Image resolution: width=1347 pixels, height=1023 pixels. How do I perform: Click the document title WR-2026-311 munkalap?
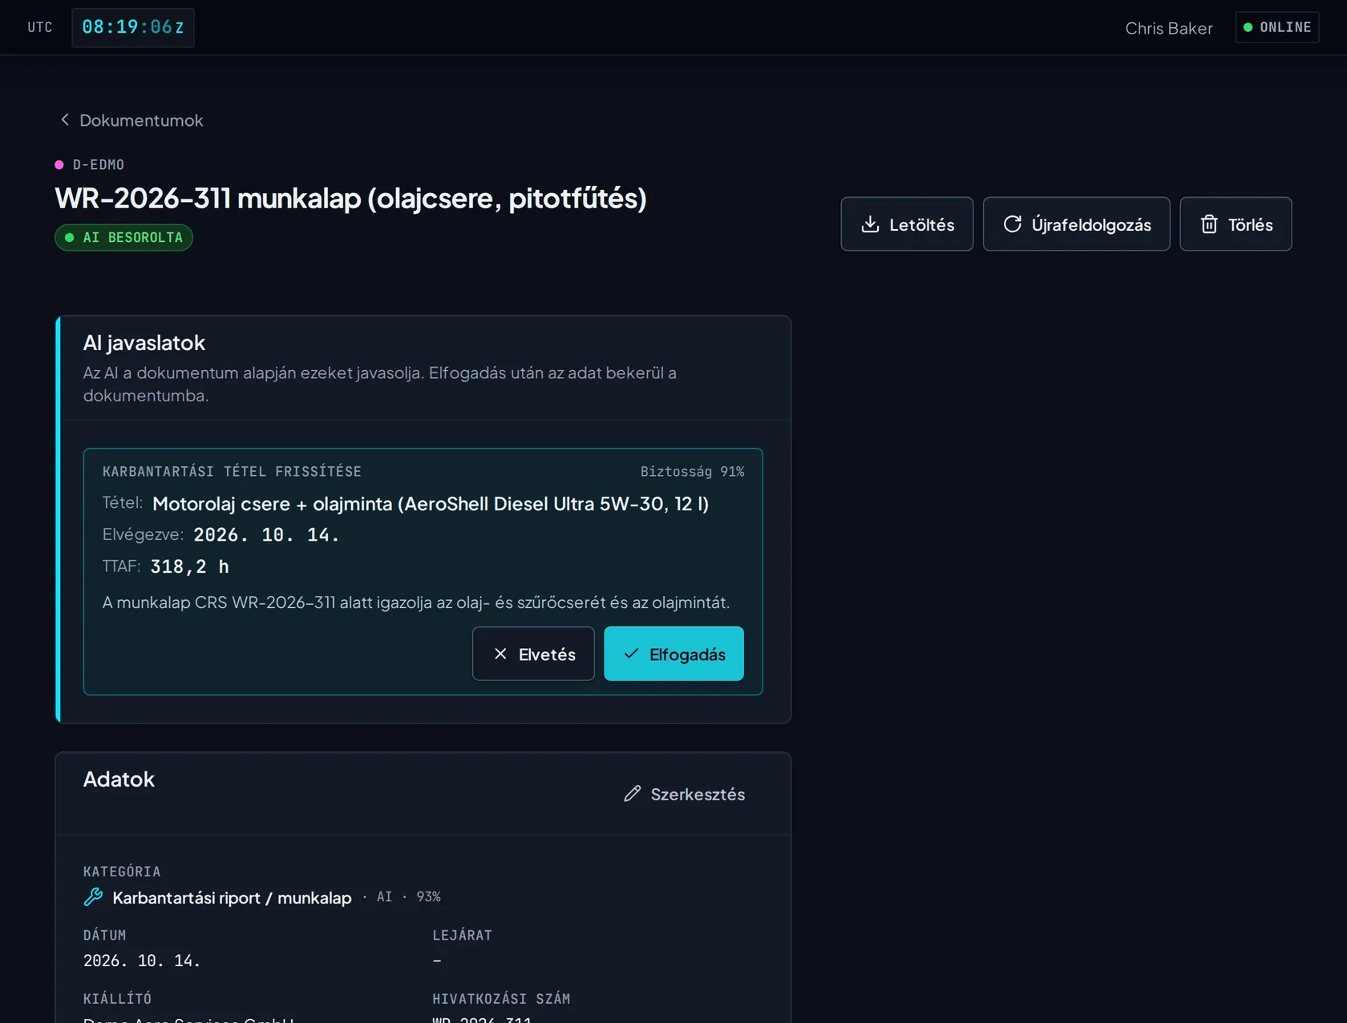[350, 198]
